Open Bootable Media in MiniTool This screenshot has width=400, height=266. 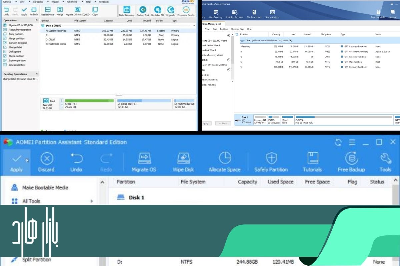pos(378,14)
